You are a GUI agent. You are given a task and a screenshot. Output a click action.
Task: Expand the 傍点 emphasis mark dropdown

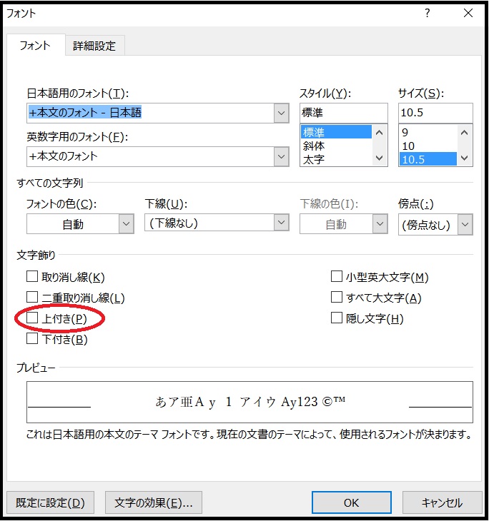click(465, 225)
